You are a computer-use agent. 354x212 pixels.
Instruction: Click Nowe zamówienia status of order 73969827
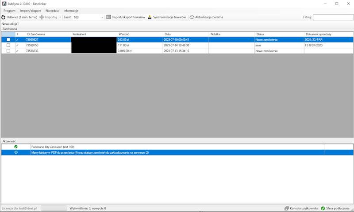click(x=279, y=40)
